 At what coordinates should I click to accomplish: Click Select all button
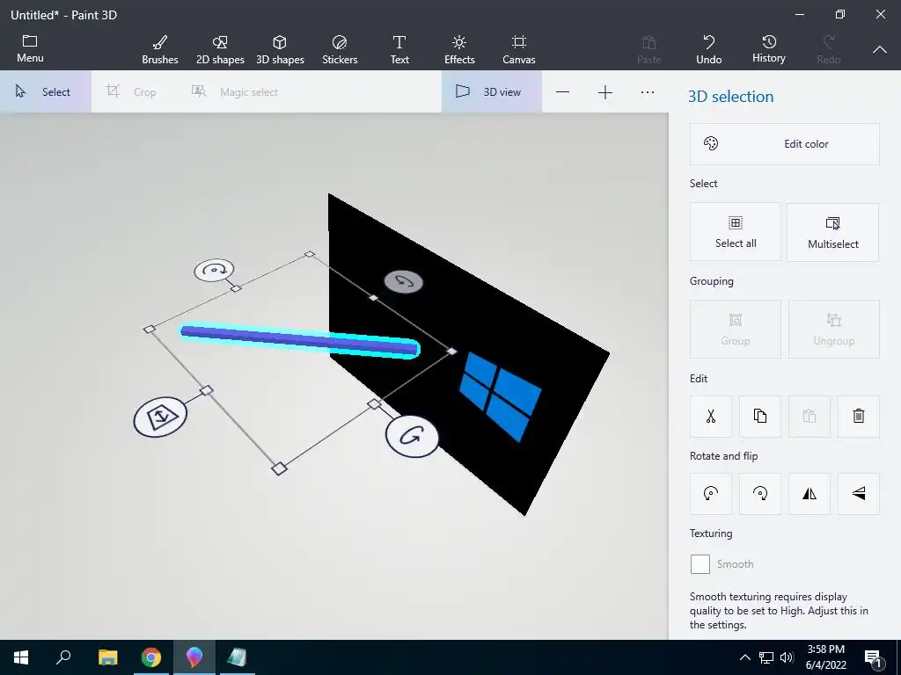736,232
